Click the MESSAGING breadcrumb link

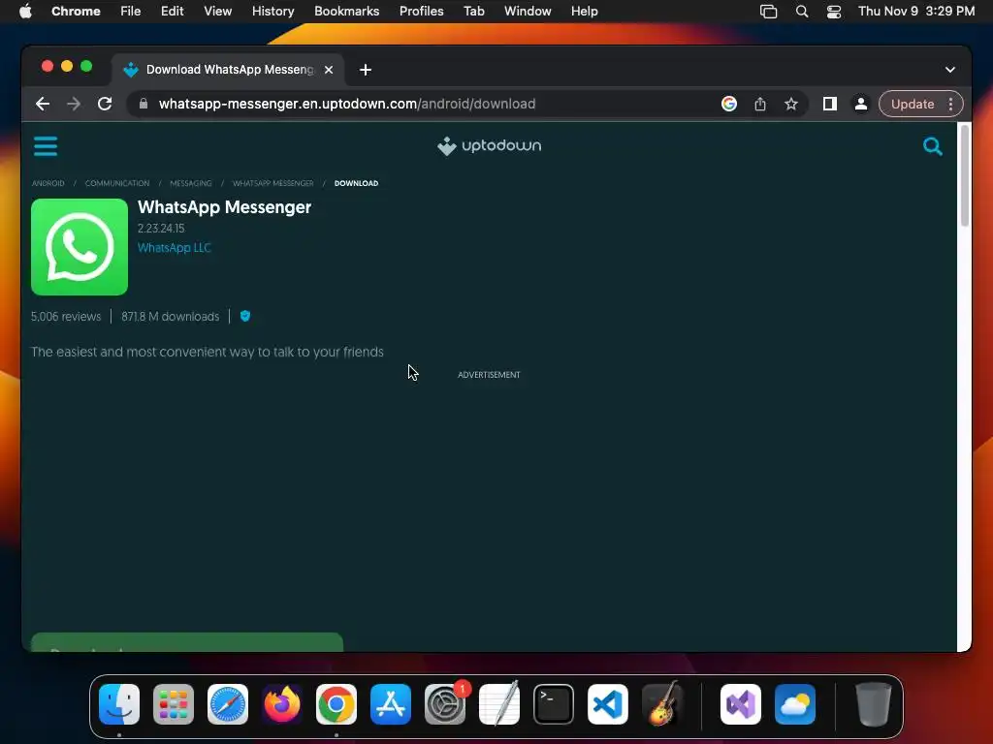191,183
